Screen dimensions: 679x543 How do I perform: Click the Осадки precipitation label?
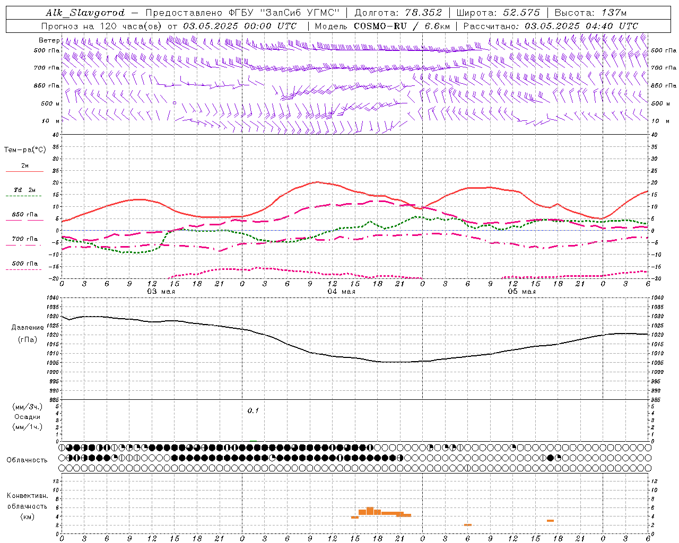click(28, 417)
